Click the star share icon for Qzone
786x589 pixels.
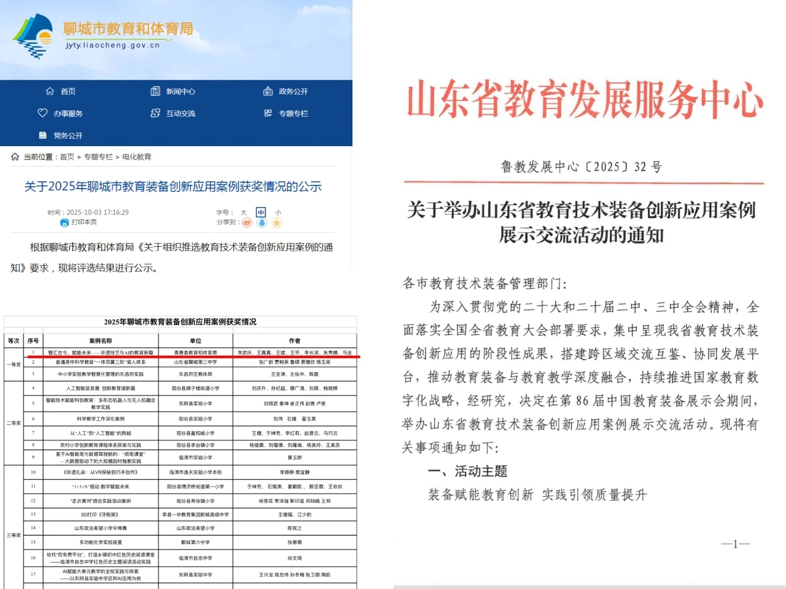pyautogui.click(x=278, y=223)
